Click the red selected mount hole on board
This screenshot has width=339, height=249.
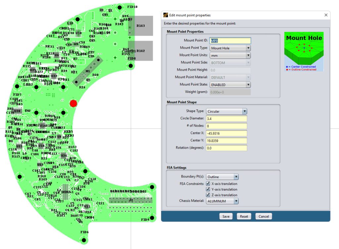point(73,103)
